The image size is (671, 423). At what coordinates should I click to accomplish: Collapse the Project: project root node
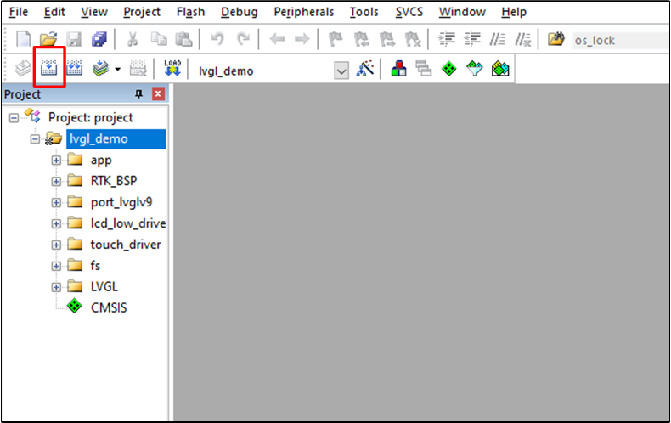14,118
